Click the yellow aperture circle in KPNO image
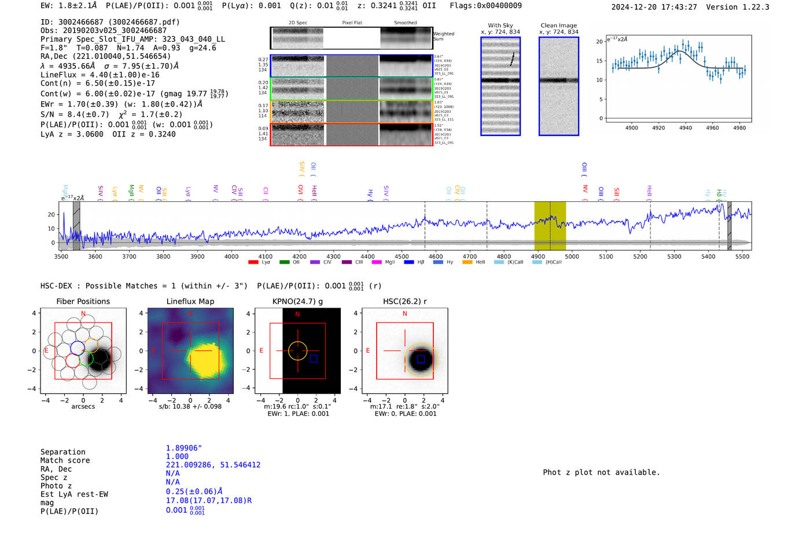Viewport: 810px width, 551px height. [x=297, y=351]
